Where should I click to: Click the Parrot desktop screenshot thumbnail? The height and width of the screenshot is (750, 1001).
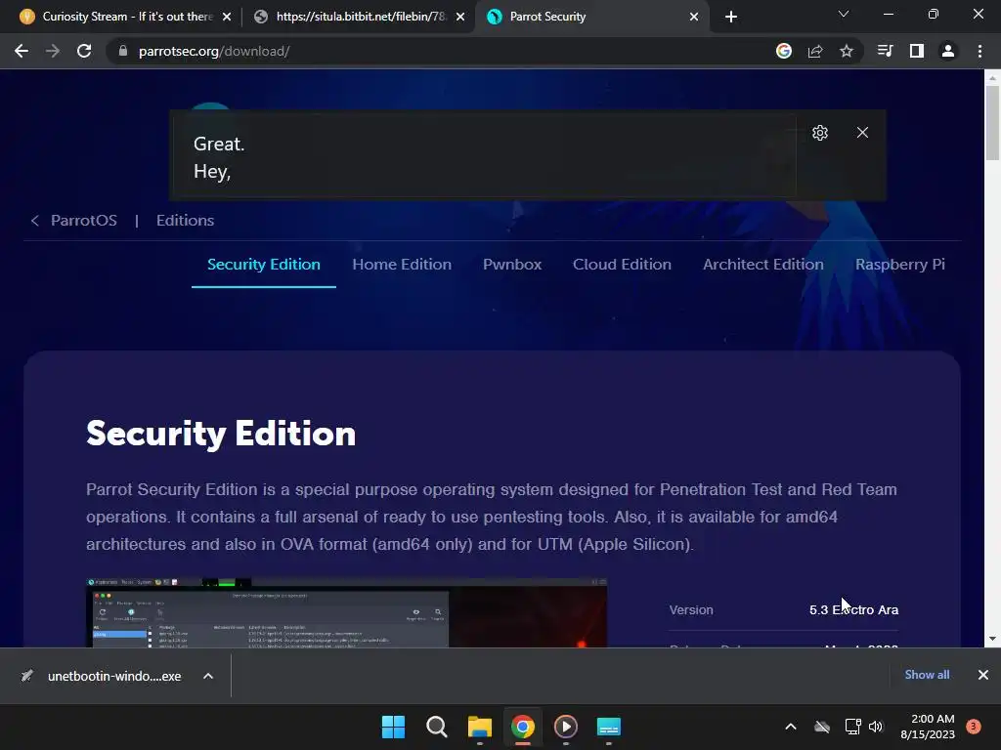pyautogui.click(x=347, y=613)
